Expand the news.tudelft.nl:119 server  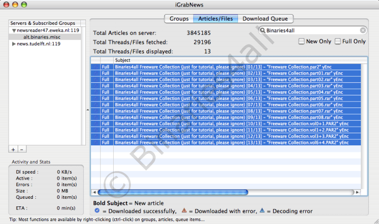14,44
